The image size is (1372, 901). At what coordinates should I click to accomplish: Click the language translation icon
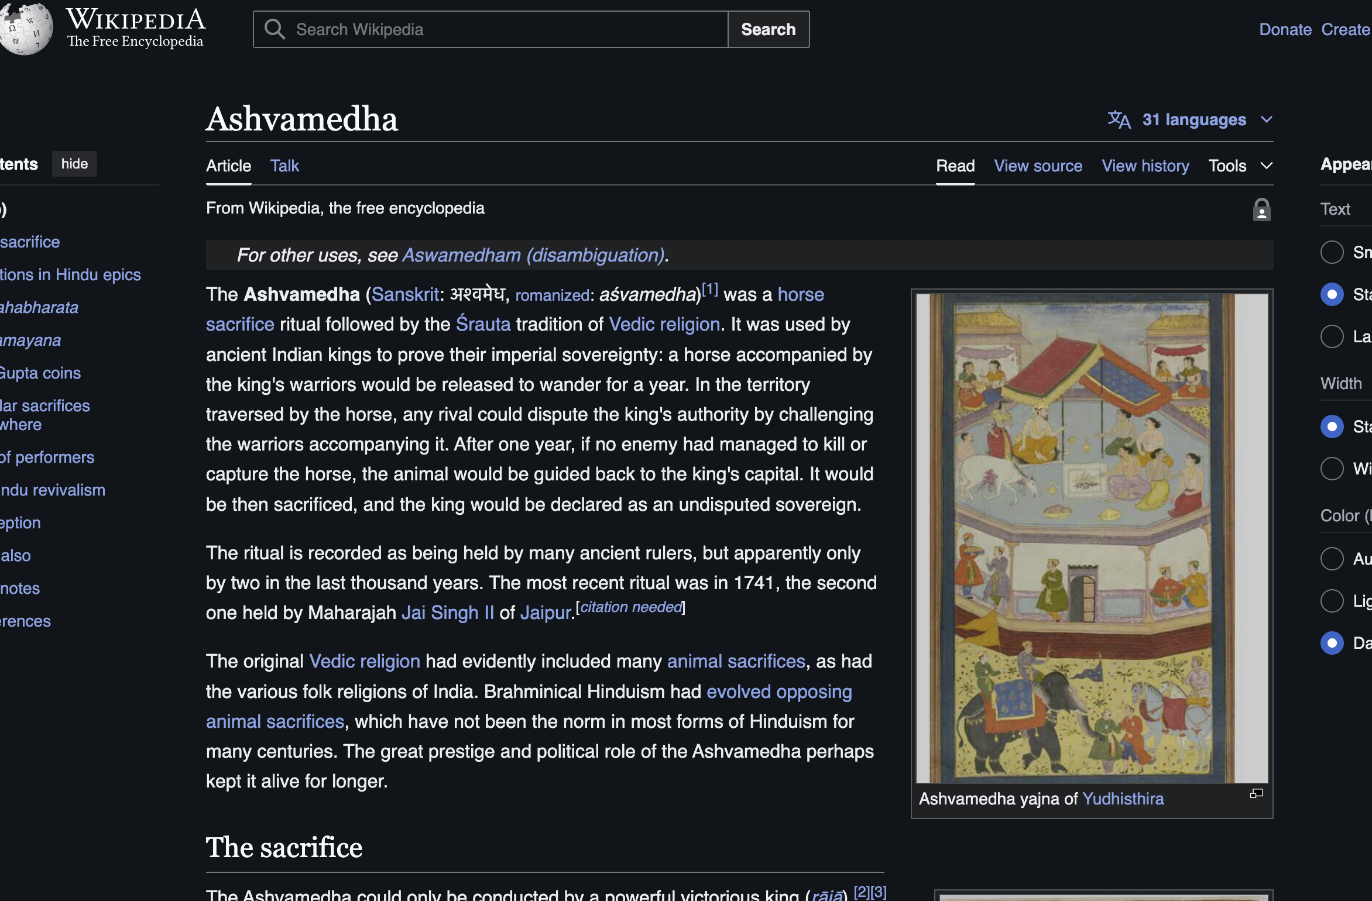pos(1119,119)
